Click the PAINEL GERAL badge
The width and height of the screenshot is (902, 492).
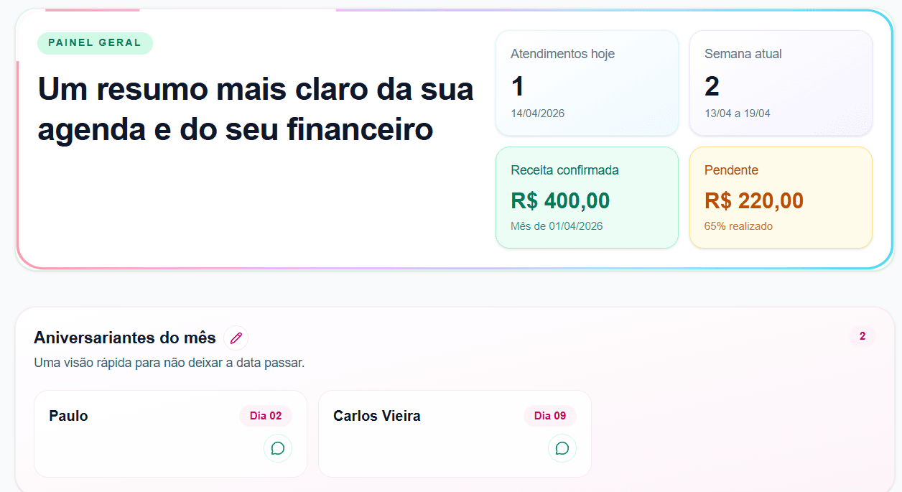tap(95, 43)
